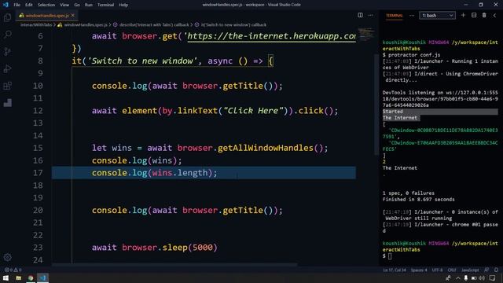Click the terminal prompt cursor line
The image size is (503, 283).
click(x=387, y=256)
